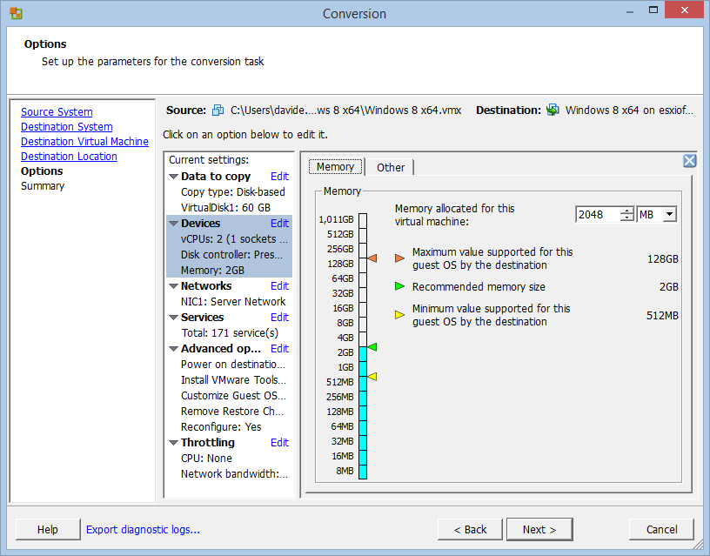Click the yellow minimum memory marker on scale

372,376
